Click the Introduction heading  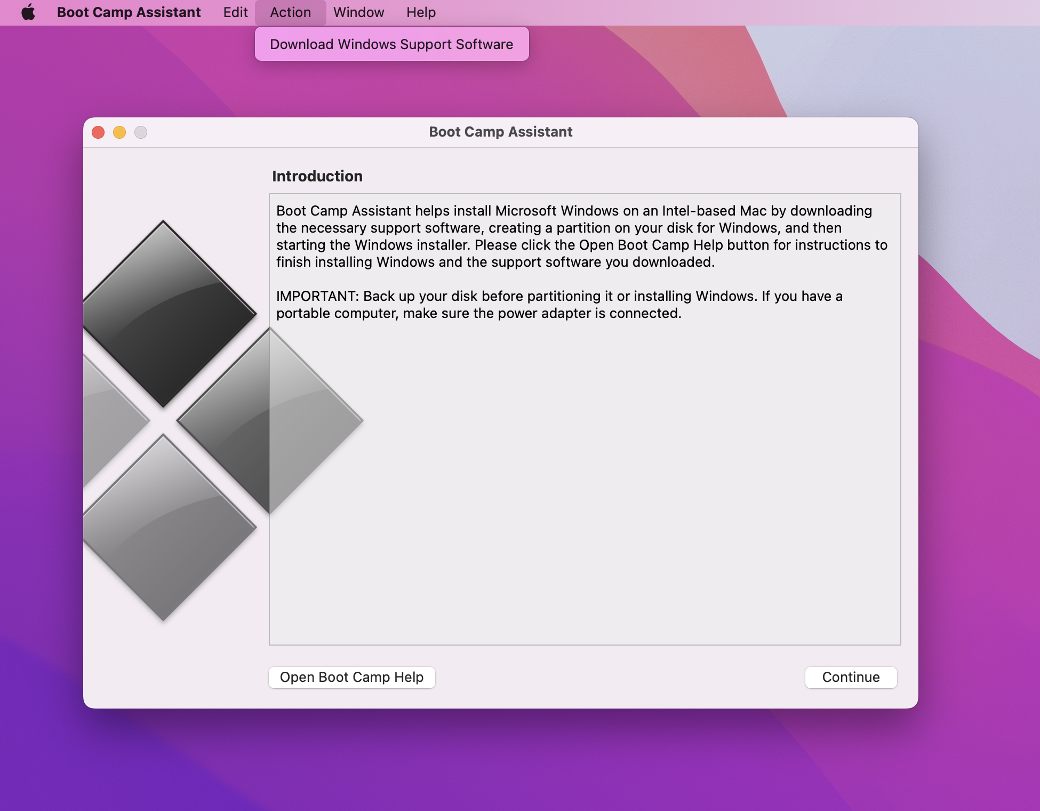[318, 176]
